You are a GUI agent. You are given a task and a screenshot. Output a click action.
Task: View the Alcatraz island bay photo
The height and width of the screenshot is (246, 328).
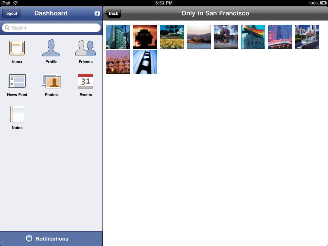pos(199,37)
